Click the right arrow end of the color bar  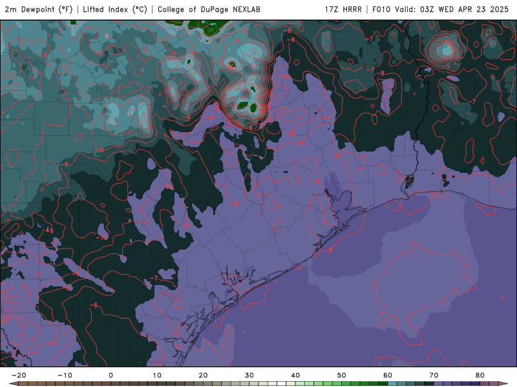[x=503, y=384]
